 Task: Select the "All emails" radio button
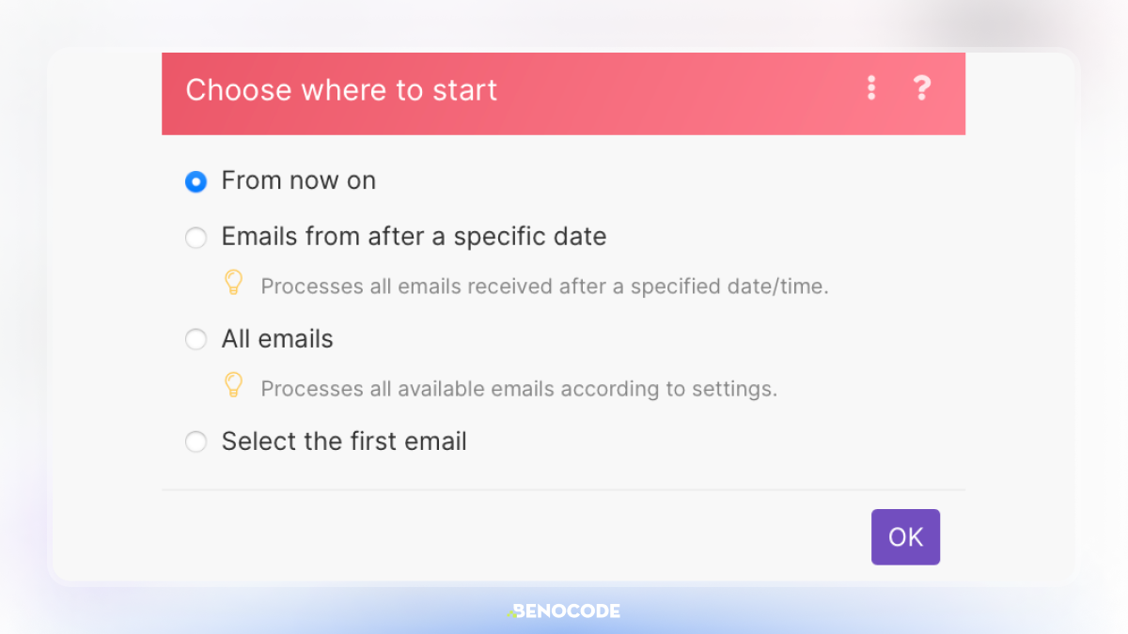tap(196, 339)
